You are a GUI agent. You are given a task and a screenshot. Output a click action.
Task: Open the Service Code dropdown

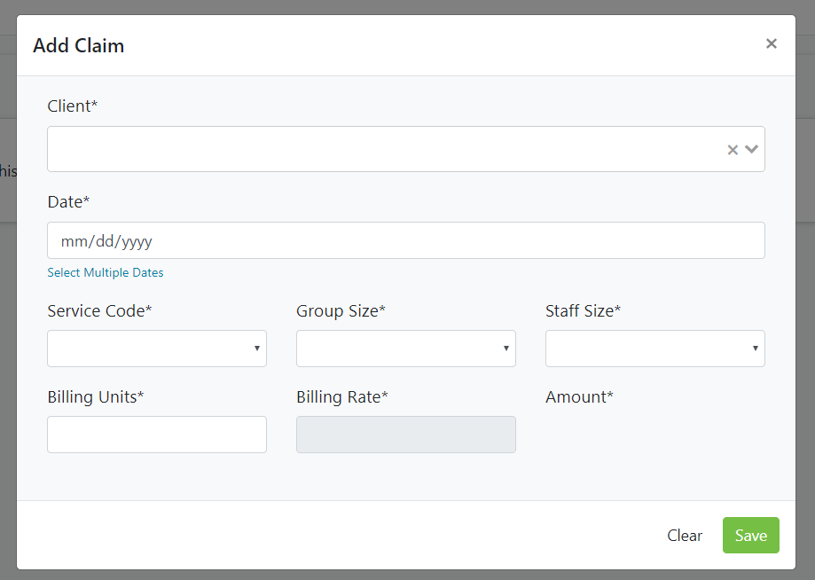point(157,349)
